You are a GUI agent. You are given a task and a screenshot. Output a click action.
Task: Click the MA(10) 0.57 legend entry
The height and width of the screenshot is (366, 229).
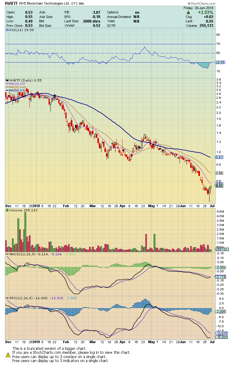coord(17,84)
